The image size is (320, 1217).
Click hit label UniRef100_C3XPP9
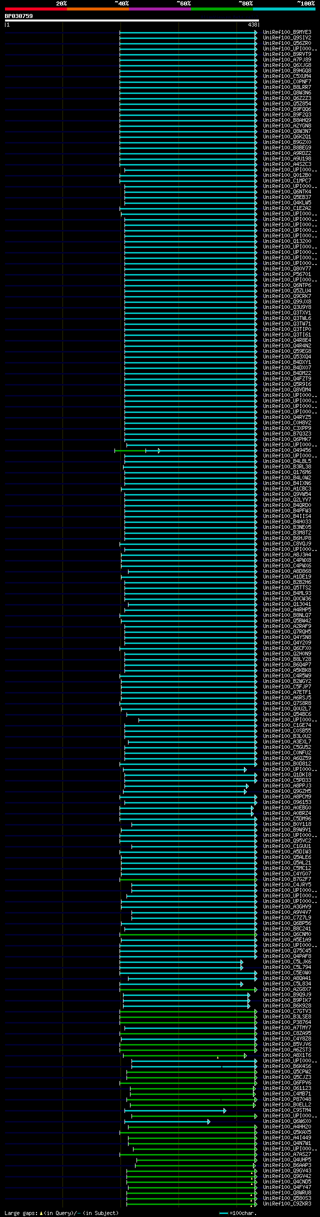click(287, 428)
